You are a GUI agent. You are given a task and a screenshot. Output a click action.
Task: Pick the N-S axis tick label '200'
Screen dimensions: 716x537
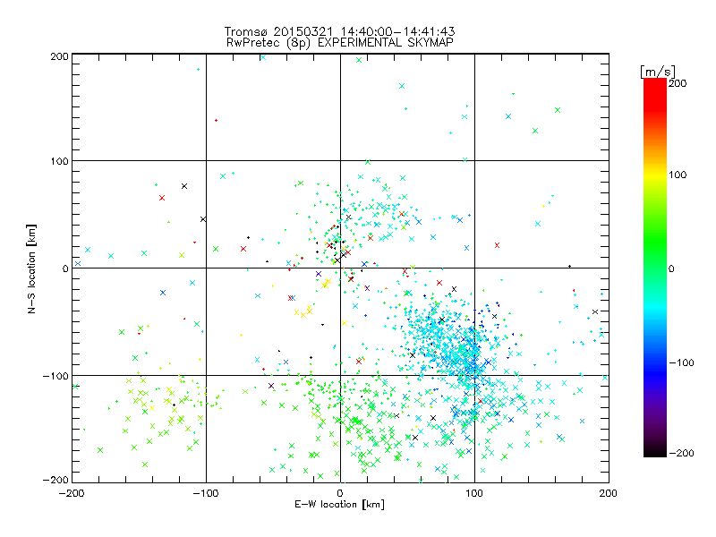tap(59, 56)
